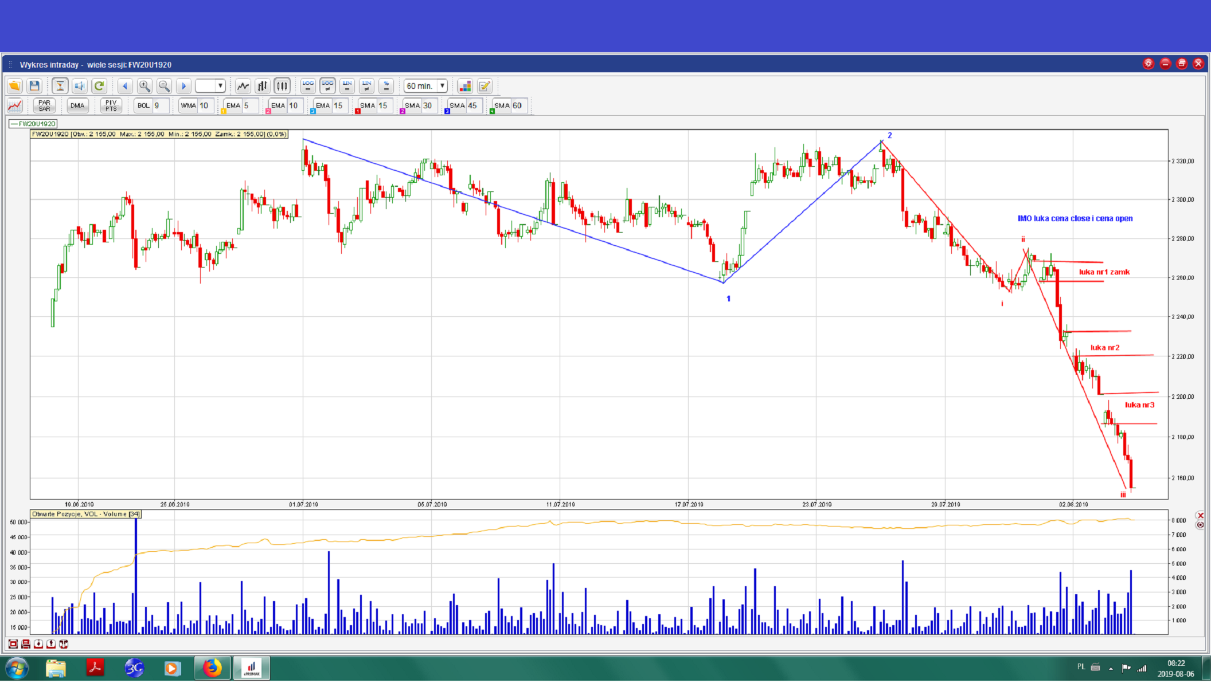This screenshot has height=683, width=1211.
Task: Toggle the PAR SAR indicator
Action: (44, 105)
